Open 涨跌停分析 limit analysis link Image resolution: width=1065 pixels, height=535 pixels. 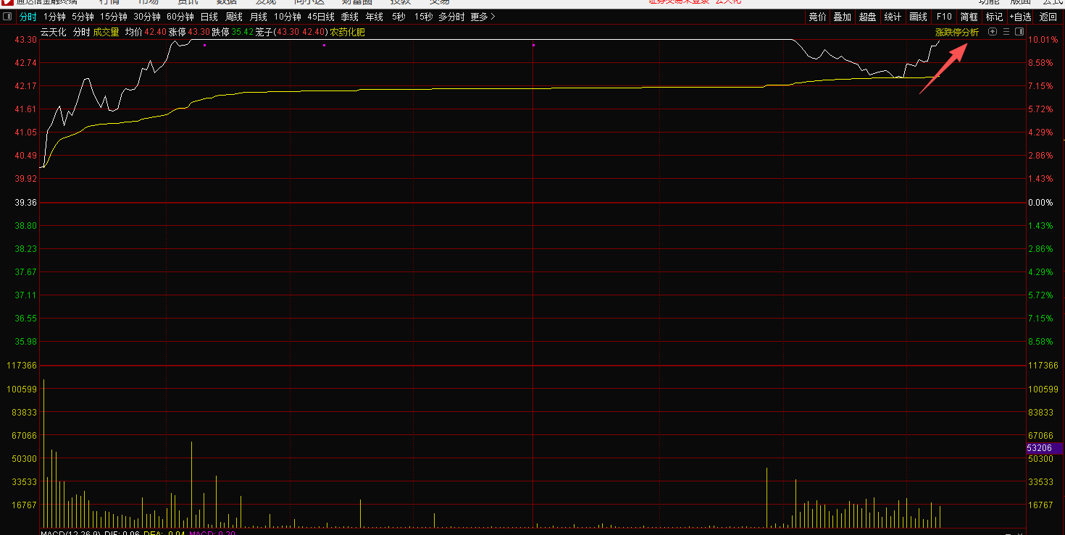pos(956,32)
